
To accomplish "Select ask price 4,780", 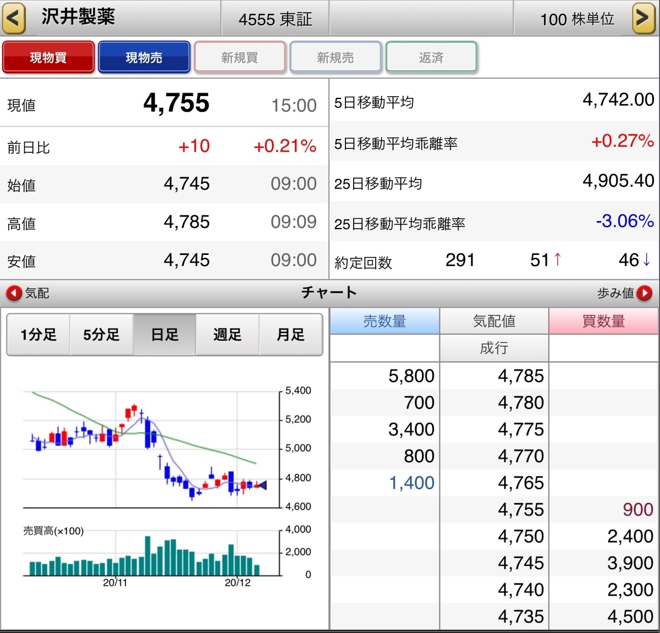I will click(x=521, y=403).
